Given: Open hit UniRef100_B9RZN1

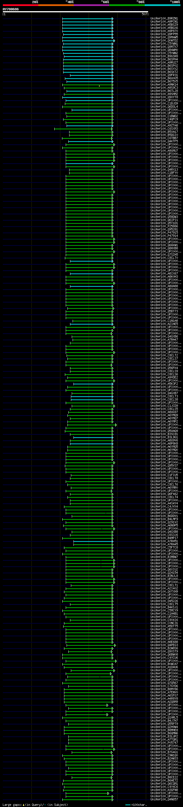Looking at the screenshot, I should 164,19.
